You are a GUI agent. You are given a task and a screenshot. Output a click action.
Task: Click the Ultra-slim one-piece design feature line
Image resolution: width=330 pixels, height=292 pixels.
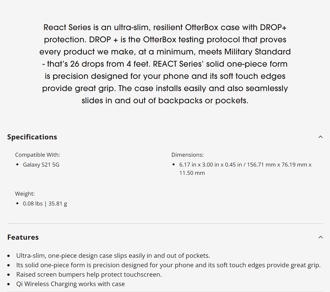pos(113,256)
